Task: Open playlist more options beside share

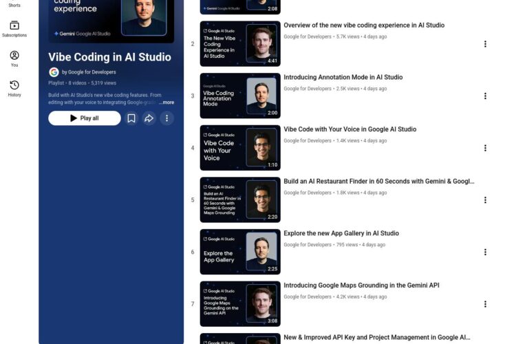Action: point(167,118)
